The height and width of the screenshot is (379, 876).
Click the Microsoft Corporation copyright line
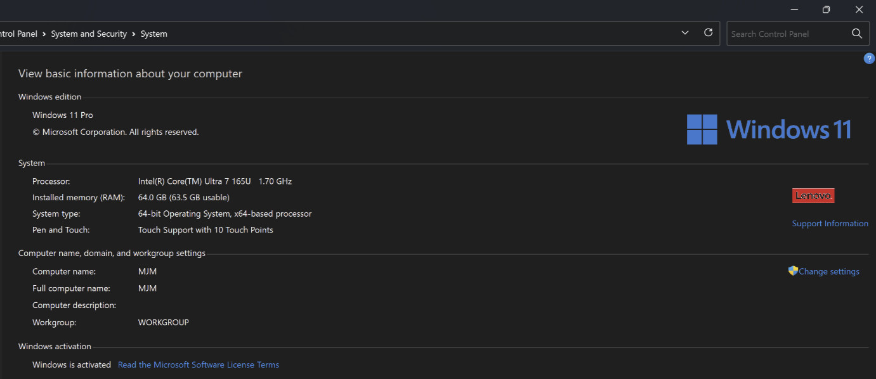(x=115, y=132)
